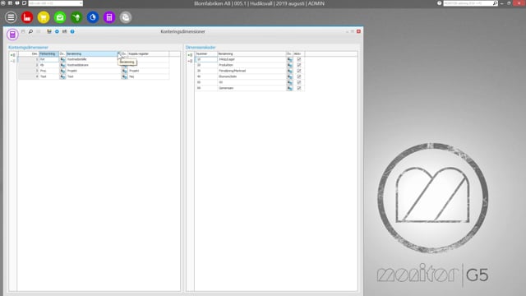Open the main hamburger menu button
This screenshot has width=526, height=296.
point(11,17)
